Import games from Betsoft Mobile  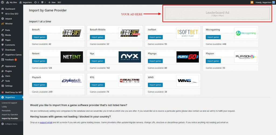click(97, 37)
